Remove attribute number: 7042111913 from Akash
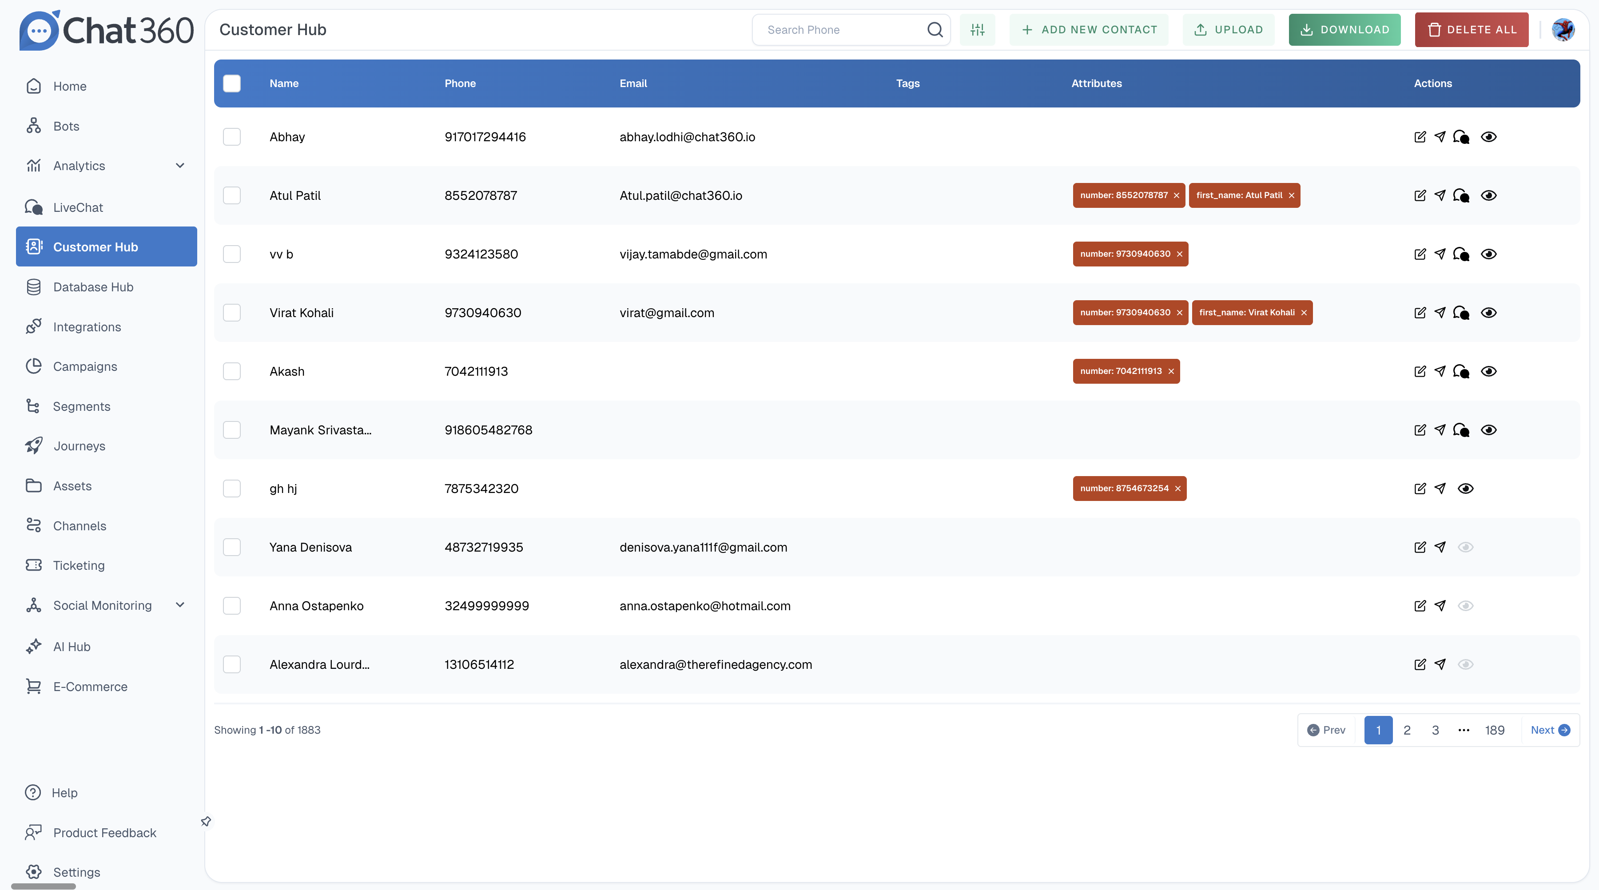 click(x=1171, y=371)
